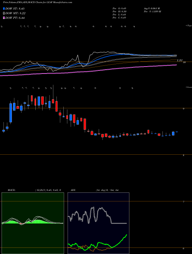
Task: Click the price axis label 7
Action: point(184,202)
